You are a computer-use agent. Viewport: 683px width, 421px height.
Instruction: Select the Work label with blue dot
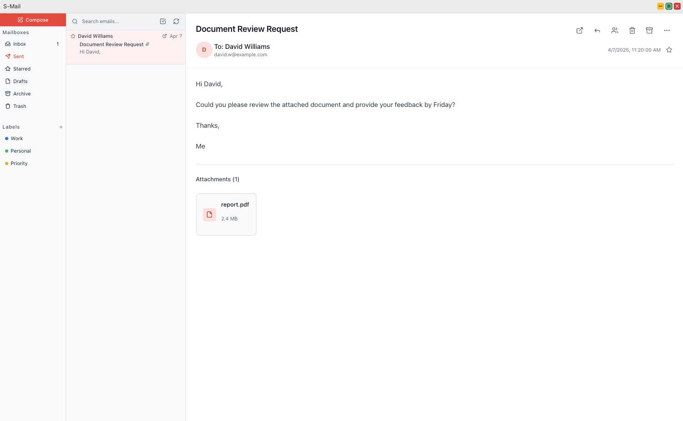pos(17,138)
